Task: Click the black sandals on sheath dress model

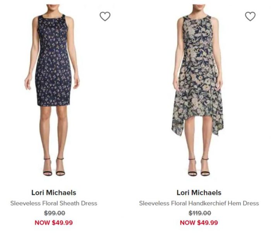Action: 54,167
